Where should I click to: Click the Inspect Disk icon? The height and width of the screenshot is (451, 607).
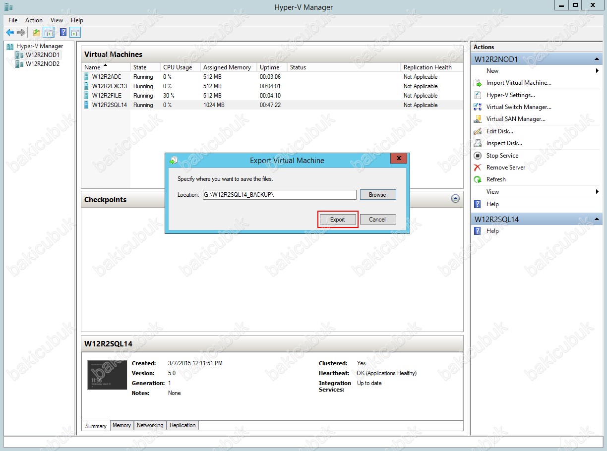point(478,143)
